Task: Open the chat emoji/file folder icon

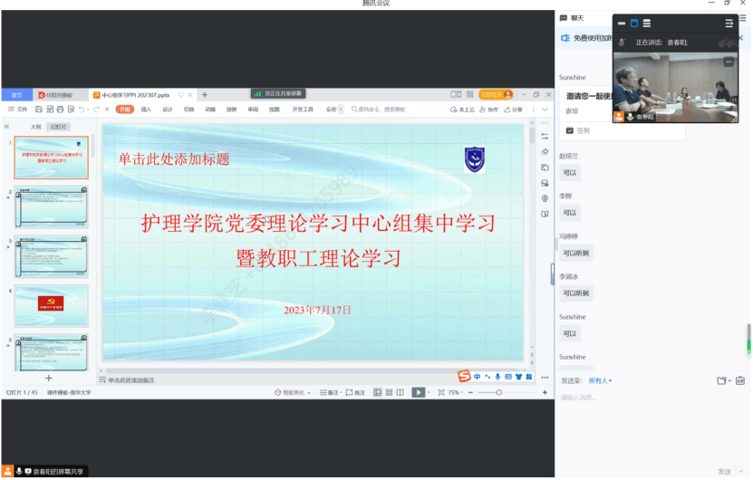Action: click(x=721, y=380)
